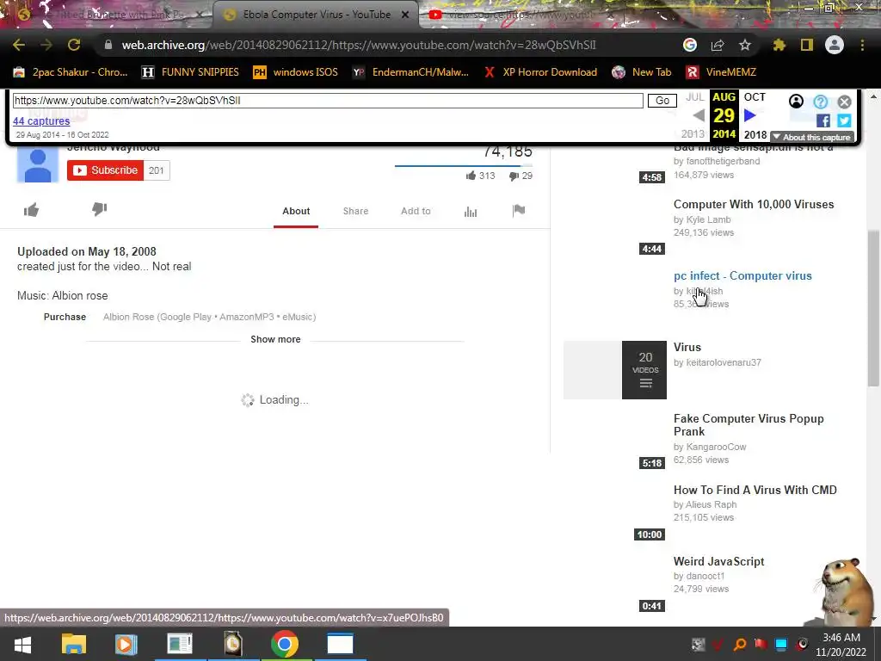This screenshot has width=881, height=661.
Task: Open Wayback Machine help question icon
Action: pos(820,102)
